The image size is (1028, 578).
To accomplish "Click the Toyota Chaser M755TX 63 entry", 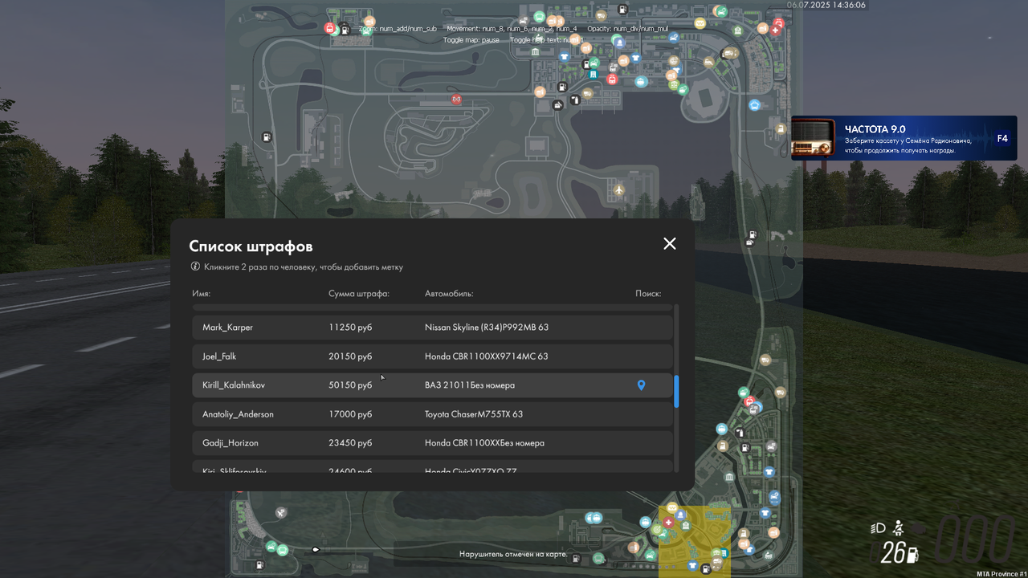I will tap(474, 414).
